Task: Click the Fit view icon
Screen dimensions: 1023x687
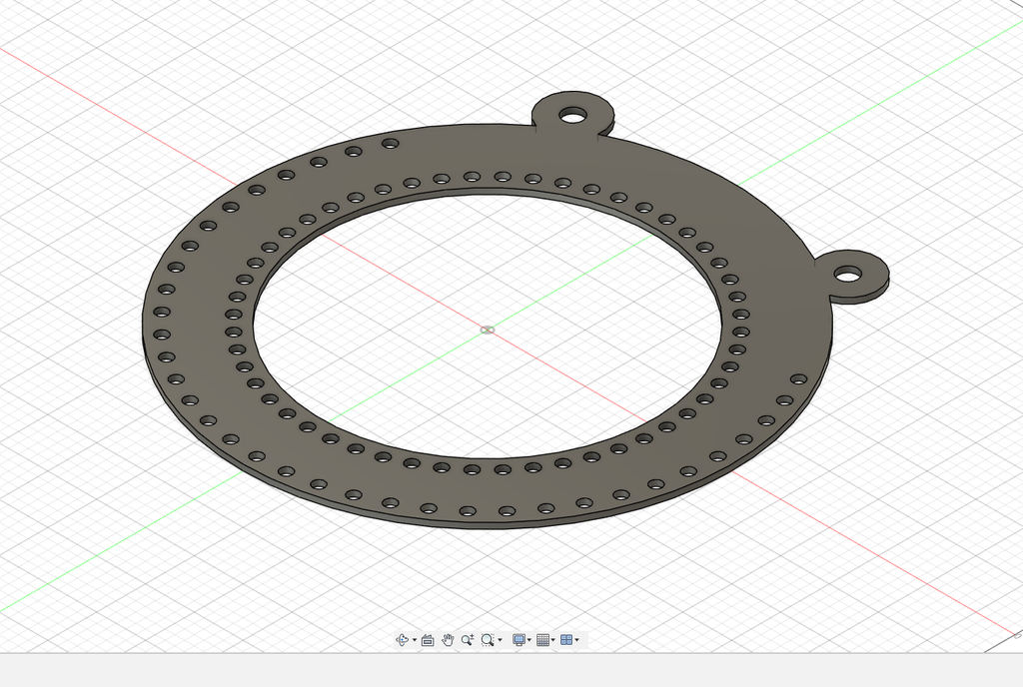Action: click(488, 640)
